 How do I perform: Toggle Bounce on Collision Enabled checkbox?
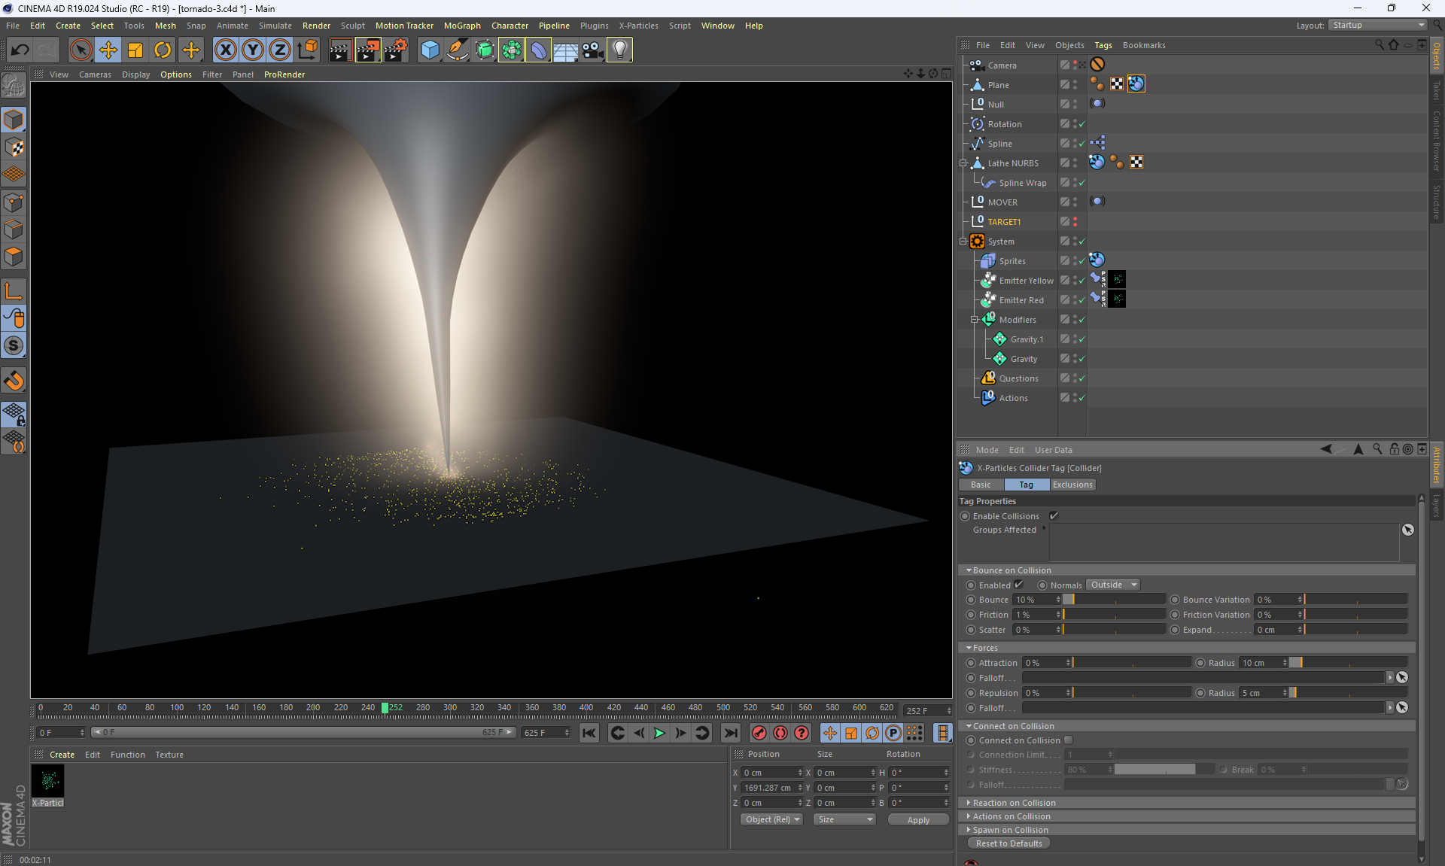pos(1019,585)
